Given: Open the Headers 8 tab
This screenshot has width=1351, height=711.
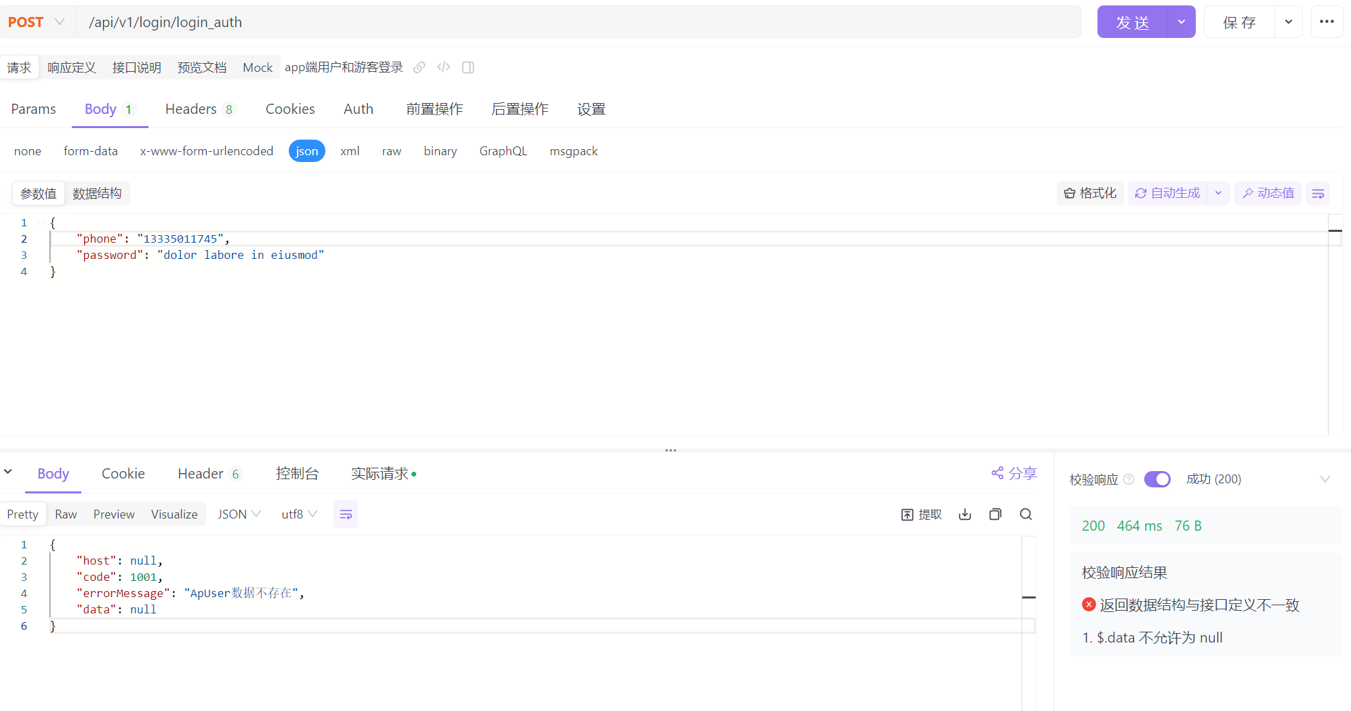Looking at the screenshot, I should point(199,109).
